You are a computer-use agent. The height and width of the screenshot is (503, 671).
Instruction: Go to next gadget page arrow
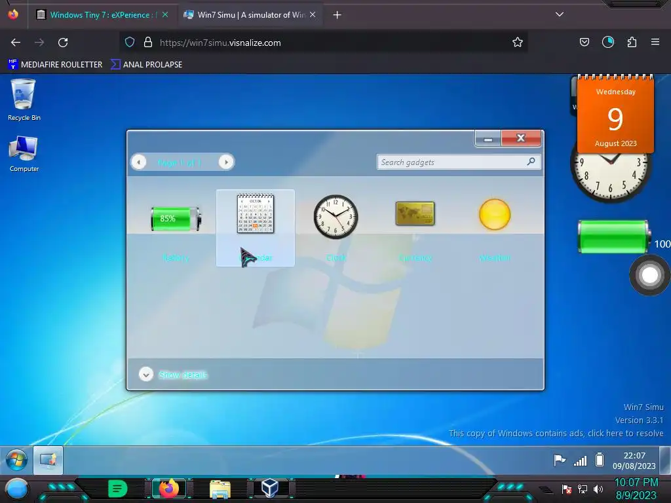pyautogui.click(x=226, y=162)
